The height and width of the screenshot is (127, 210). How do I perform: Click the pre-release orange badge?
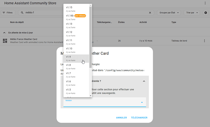click(x=80, y=16)
